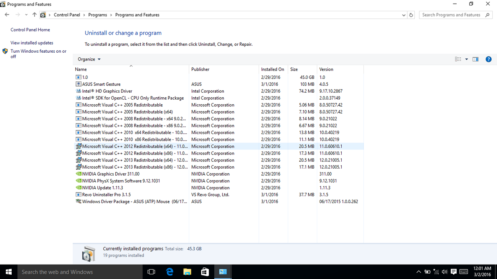Open Control Panel Home link
Screen dimensions: 497x279
coord(30,30)
